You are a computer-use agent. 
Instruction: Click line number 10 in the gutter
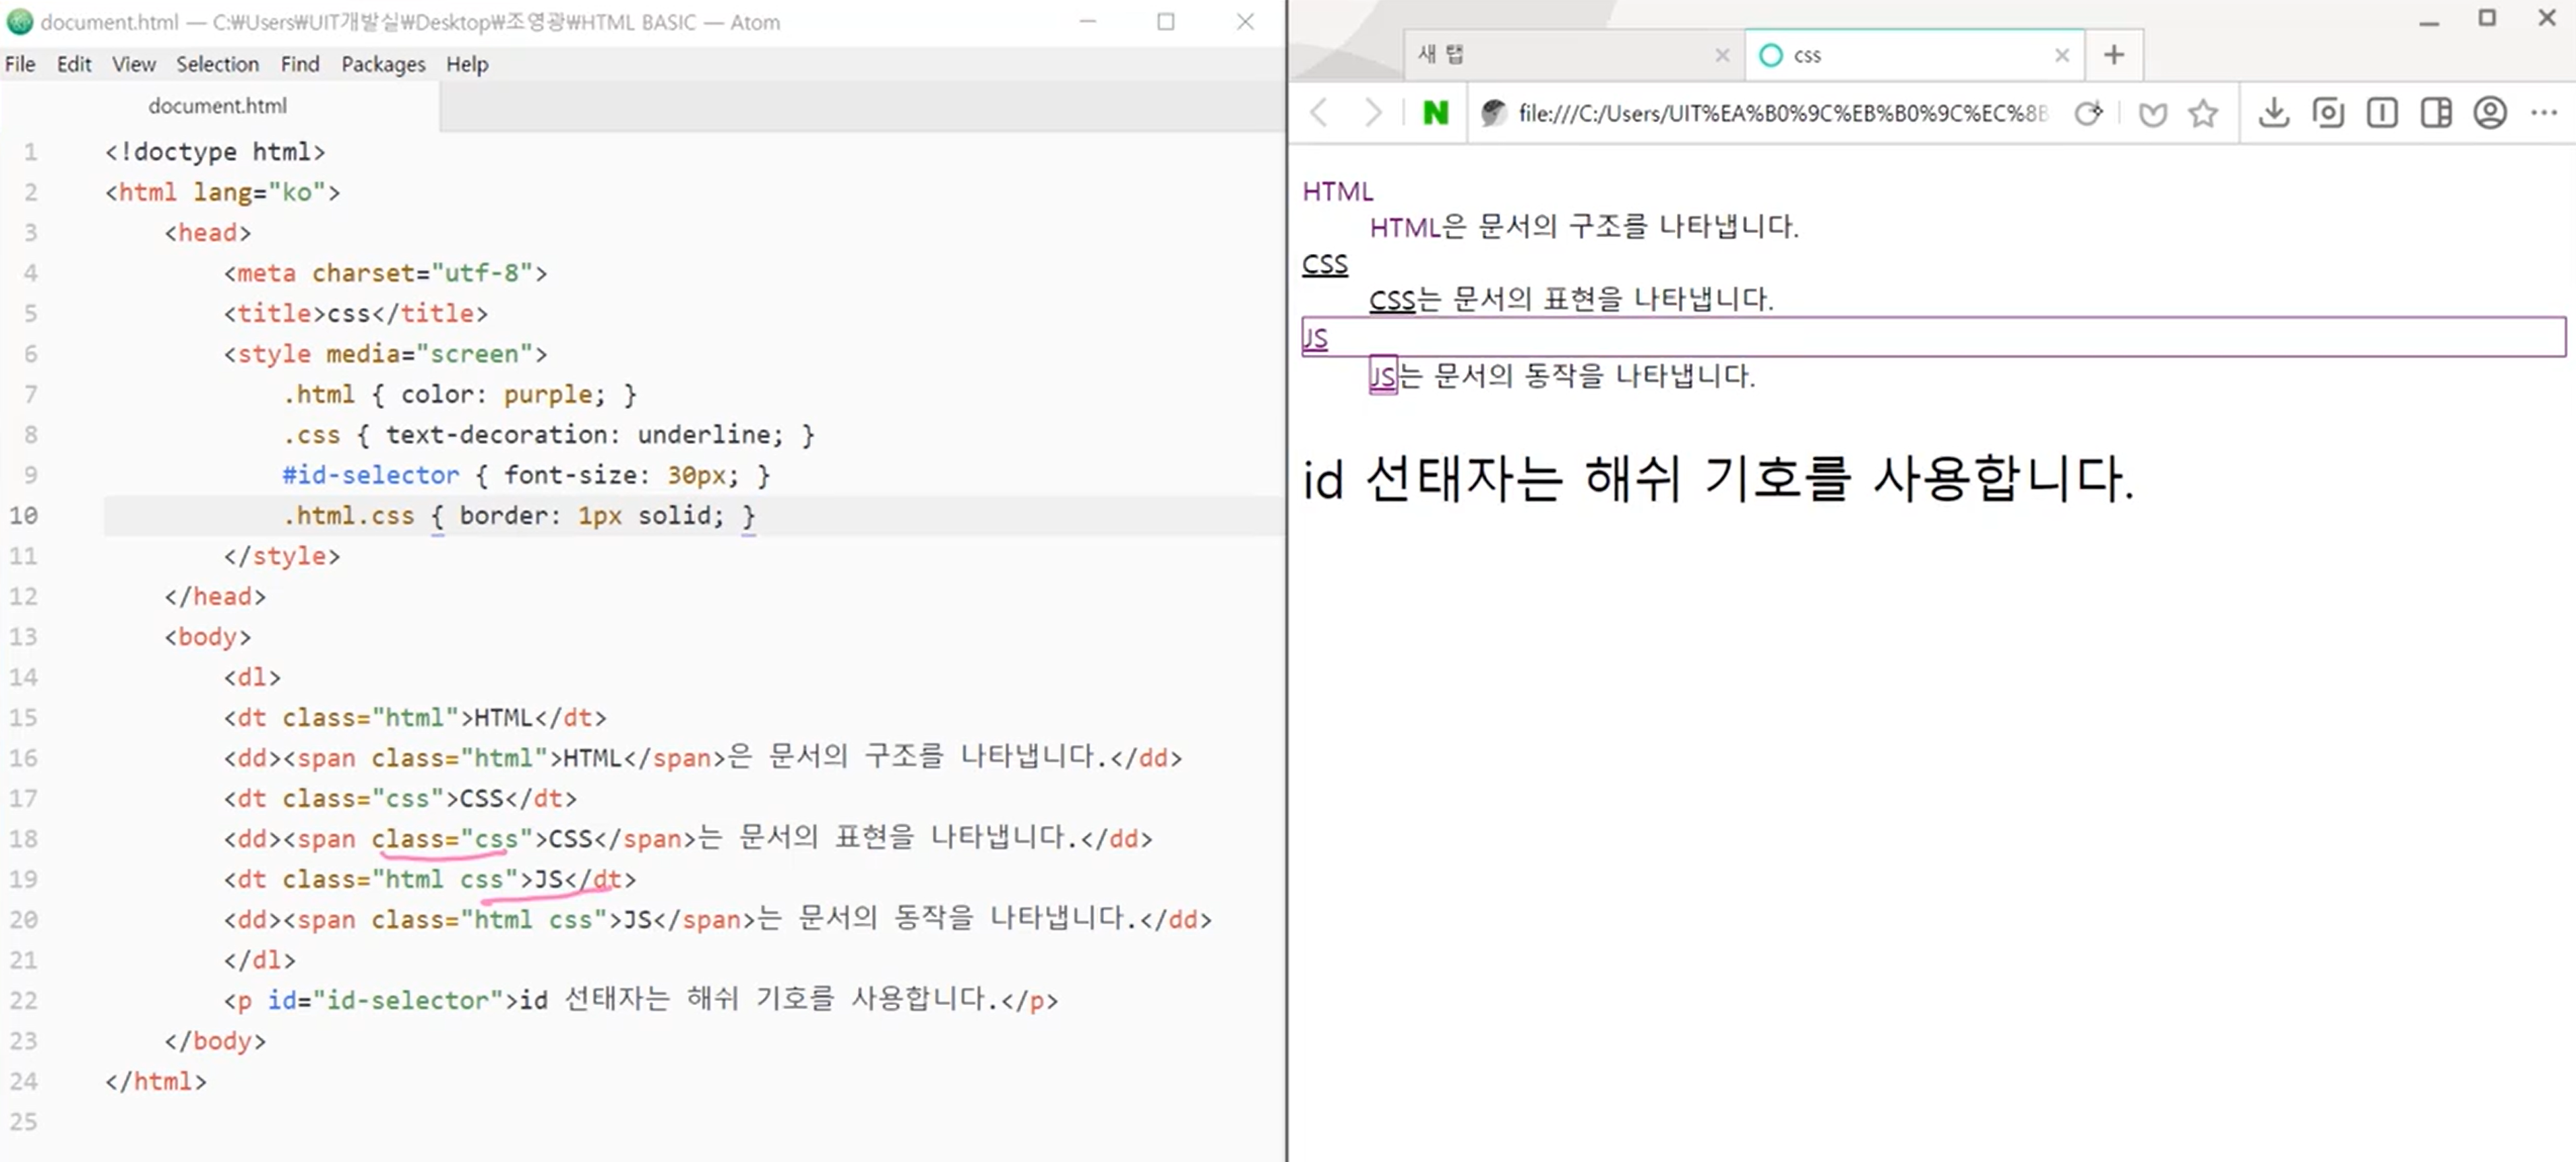24,515
